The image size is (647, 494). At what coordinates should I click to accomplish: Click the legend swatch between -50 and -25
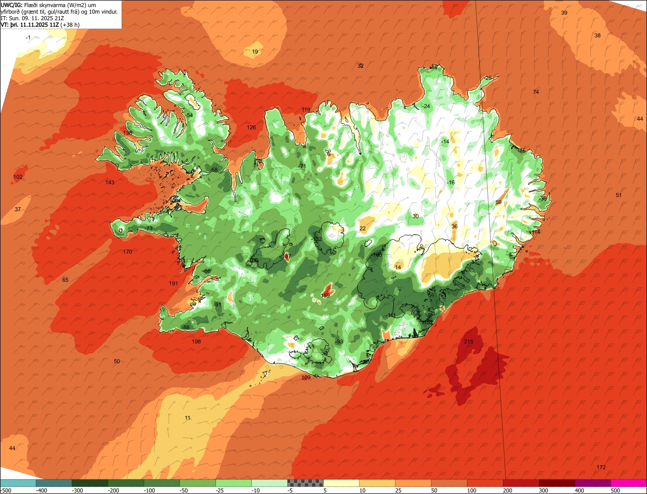(197, 483)
